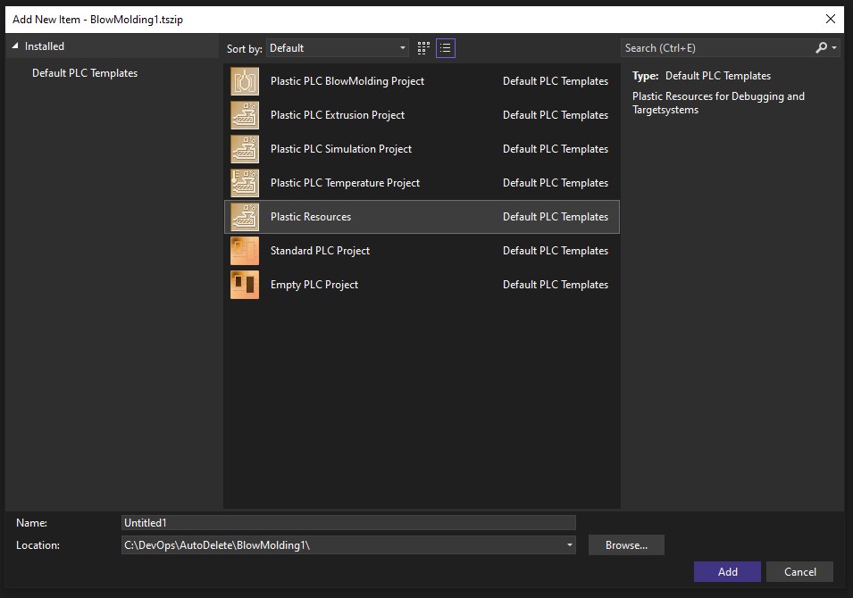
Task: Switch to the grid tiles view
Action: click(x=423, y=48)
